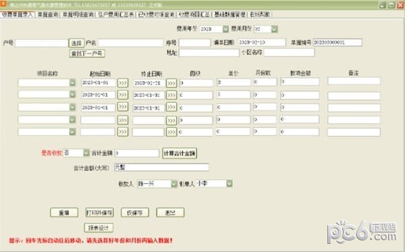405x252 pixels.
Task: Open fifth row 终止日期 >>> picker
Action: coord(171,132)
